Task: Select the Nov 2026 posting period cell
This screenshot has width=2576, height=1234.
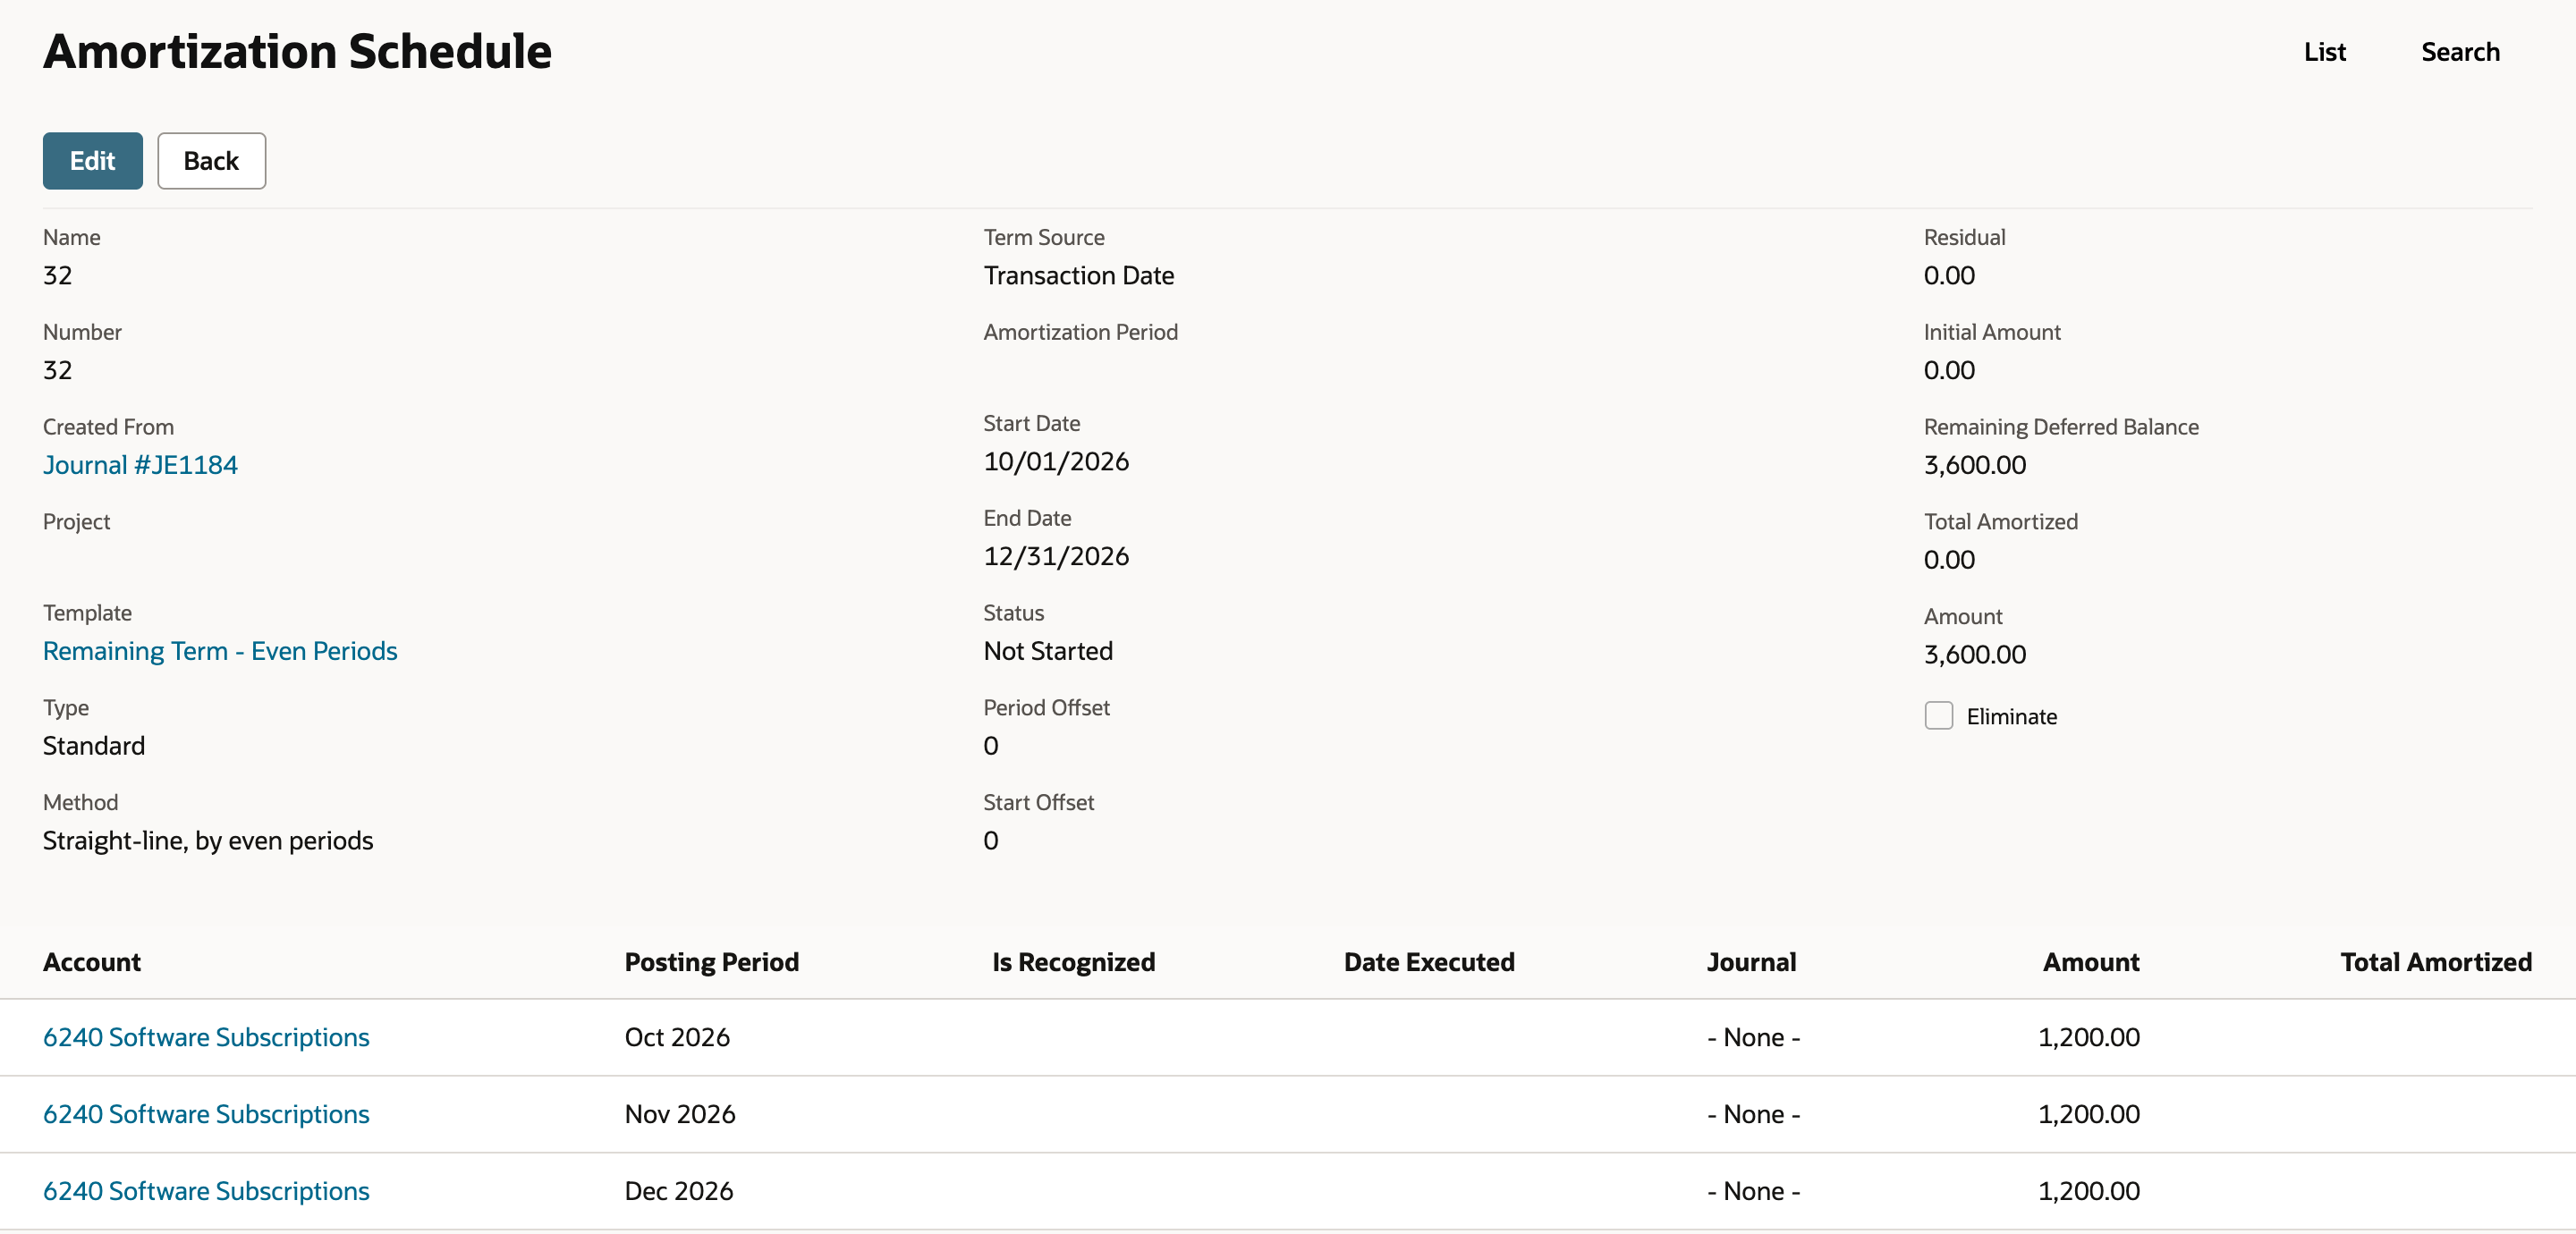Action: (x=680, y=1114)
